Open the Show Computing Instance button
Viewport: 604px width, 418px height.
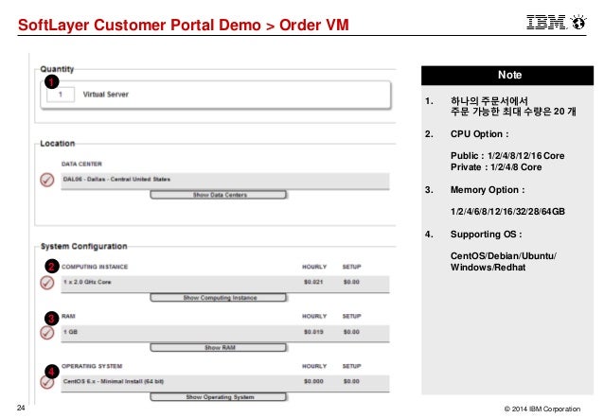click(219, 298)
